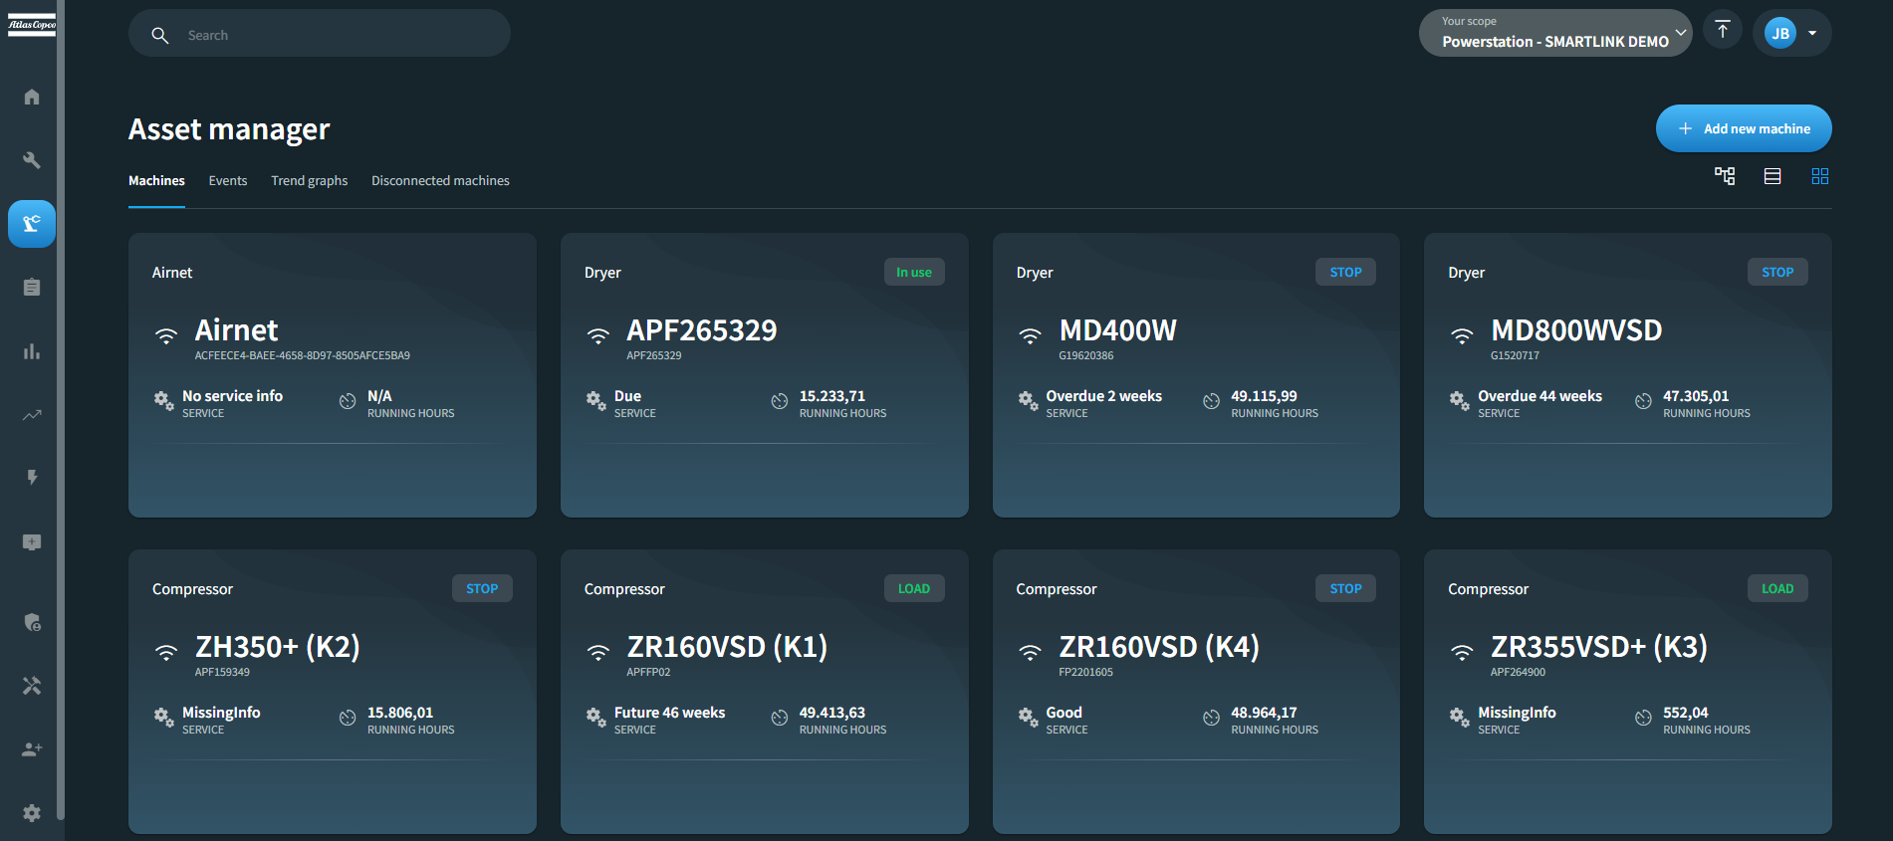
Task: Open the lightning bolt energy icon in sidebar
Action: [x=32, y=478]
